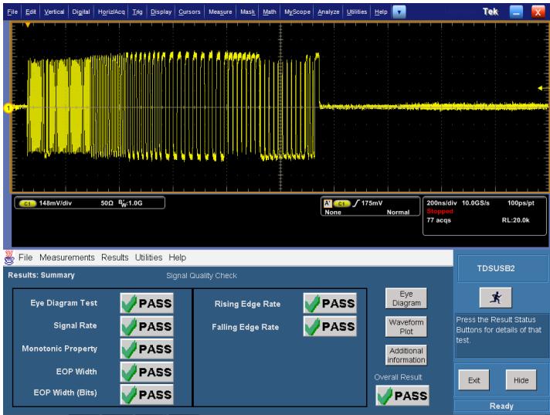This screenshot has height=415, width=550.
Task: Click the Monotonic Property PASS button
Action: click(147, 349)
